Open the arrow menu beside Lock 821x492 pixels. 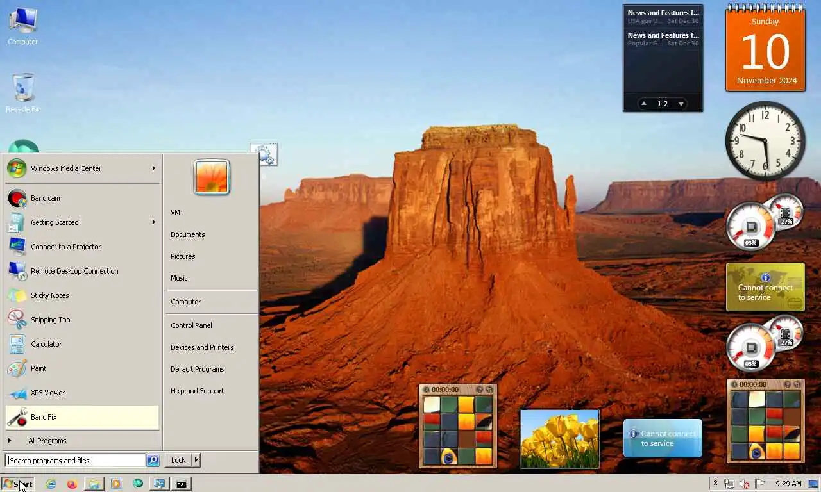[196, 460]
